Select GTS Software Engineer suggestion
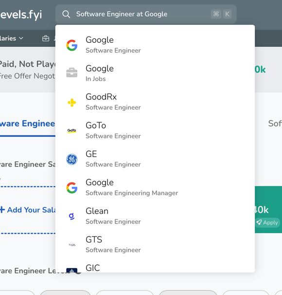282x295 pixels. pyautogui.click(x=155, y=244)
